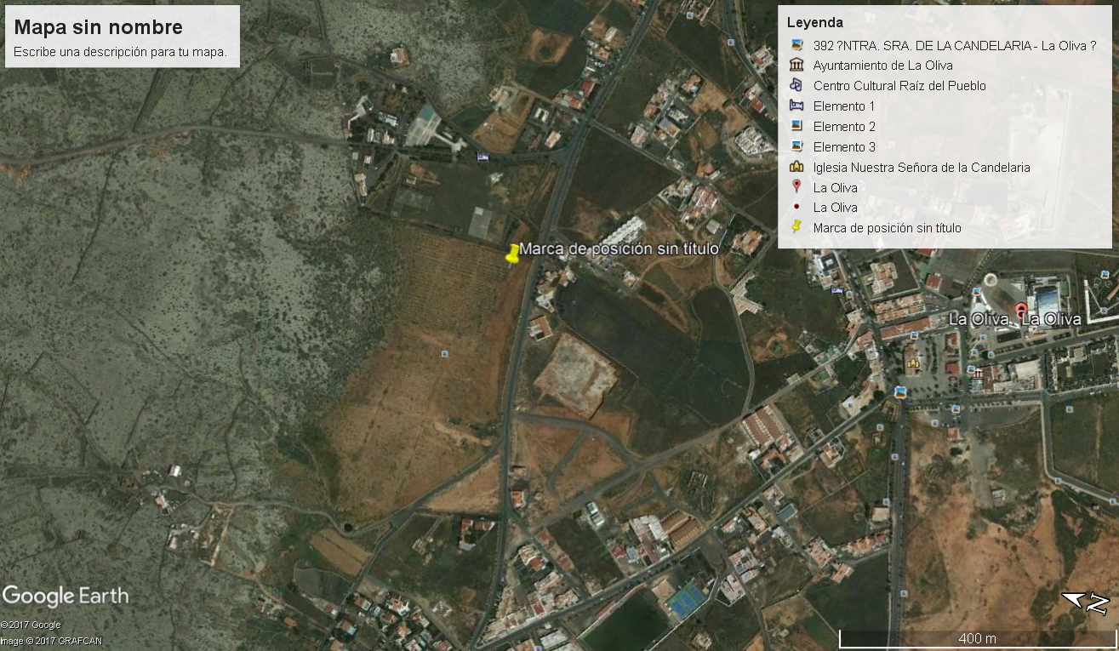Click the Google Earth logo

pos(66,596)
